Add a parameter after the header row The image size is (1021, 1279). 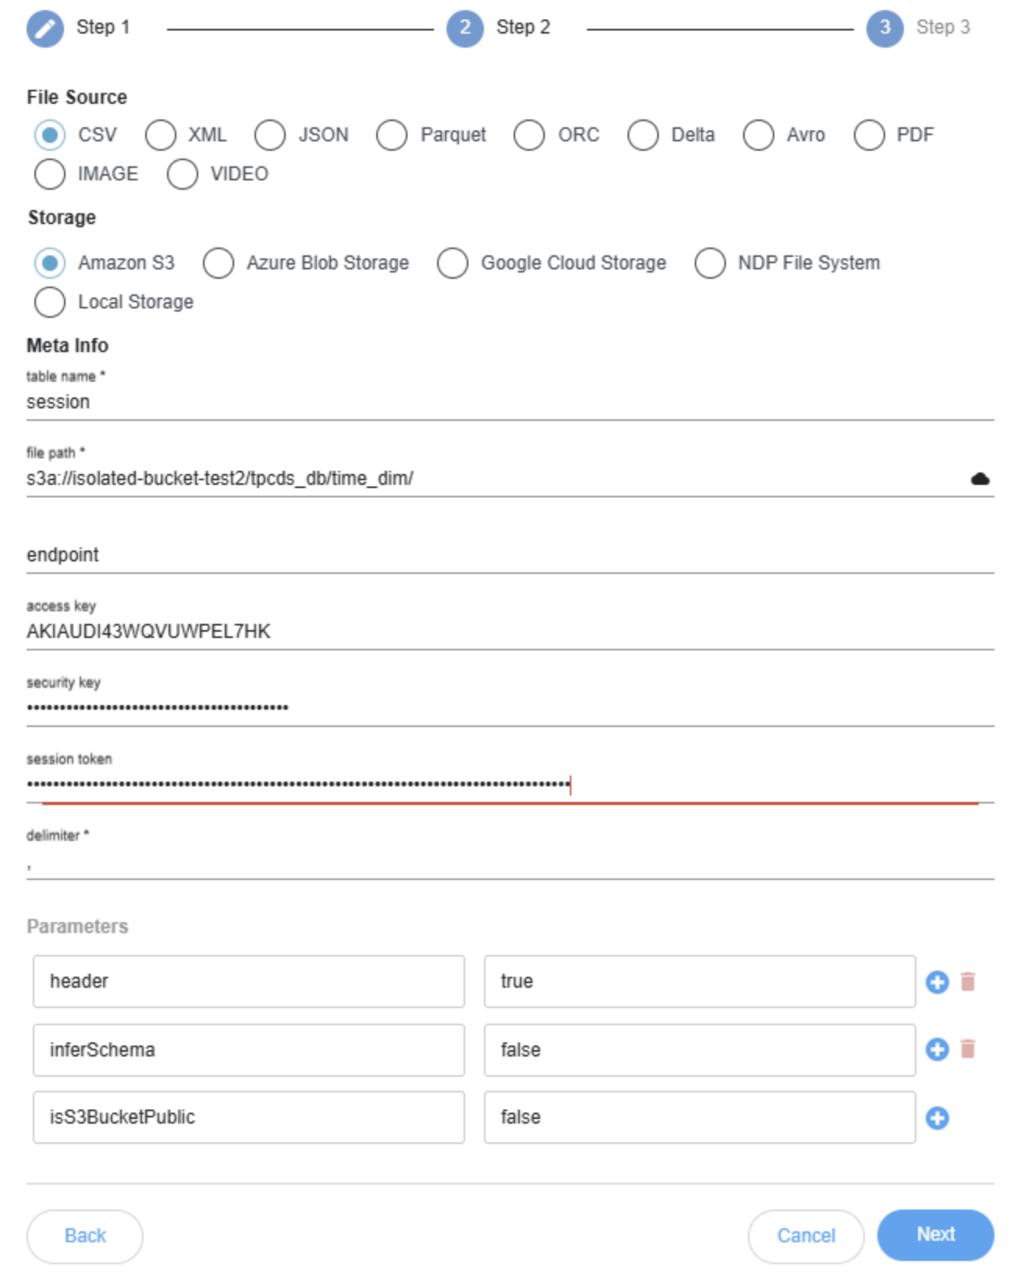click(937, 982)
